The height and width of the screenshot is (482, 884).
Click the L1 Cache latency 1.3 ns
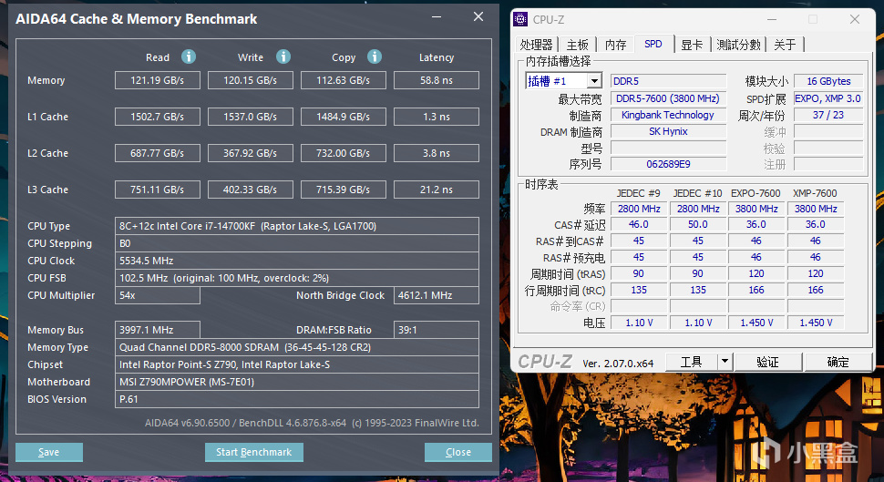point(437,117)
